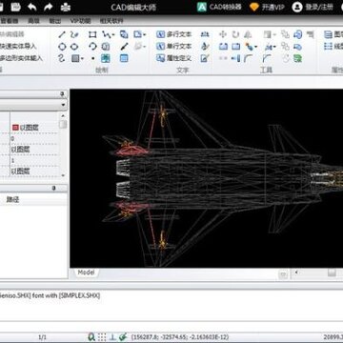343x343 pixels.
Task: Select the Rectangle drawing tool
Action: [x=92, y=34]
